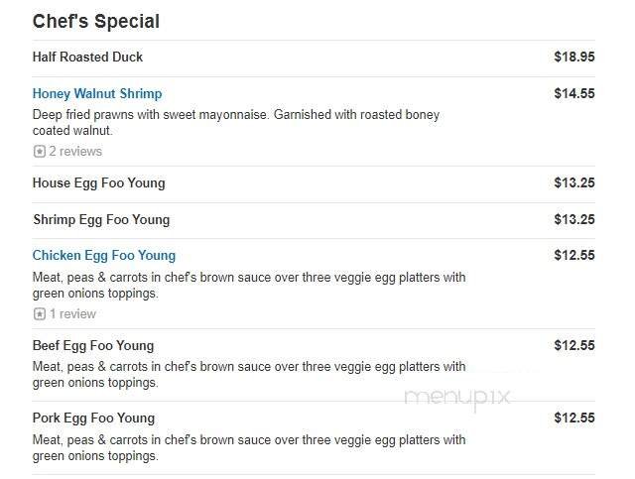The height and width of the screenshot is (479, 635).
Task: Open the Honey Walnut Shrimp link
Action: click(x=97, y=94)
